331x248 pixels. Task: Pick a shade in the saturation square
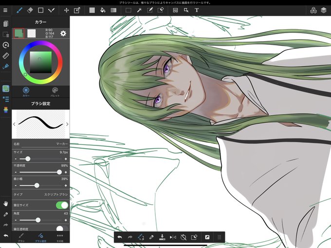40,62
